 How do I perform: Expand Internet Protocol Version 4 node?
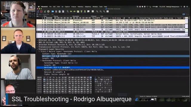(37, 45)
